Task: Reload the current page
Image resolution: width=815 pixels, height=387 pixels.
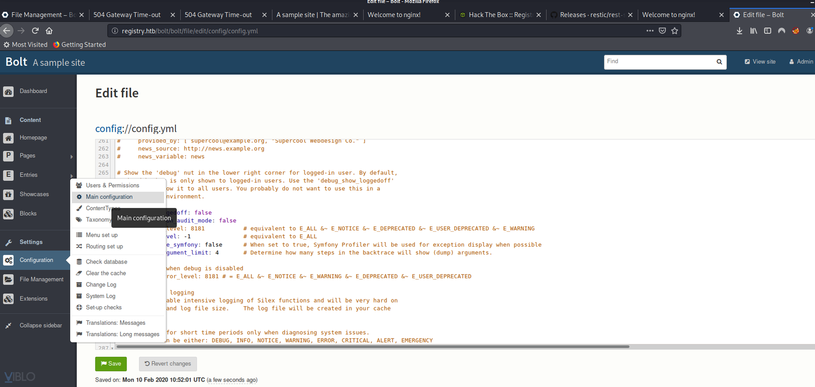Action: 35,31
